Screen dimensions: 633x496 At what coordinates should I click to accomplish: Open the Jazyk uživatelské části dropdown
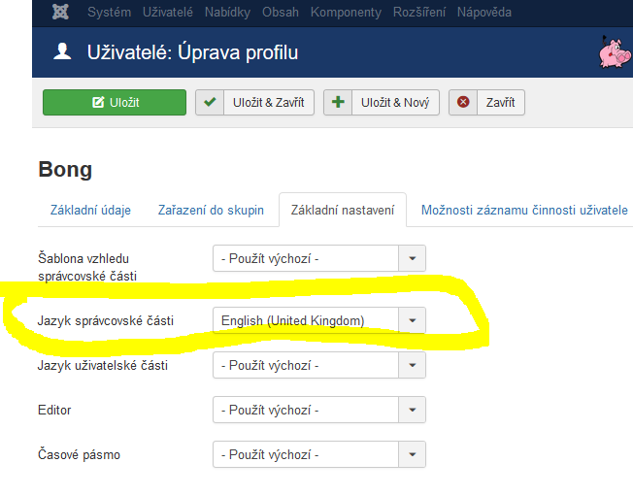pyautogui.click(x=319, y=365)
